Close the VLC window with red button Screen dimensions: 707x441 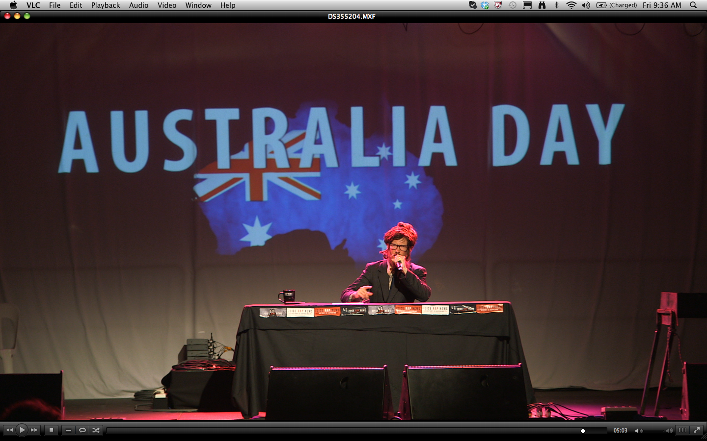click(7, 16)
